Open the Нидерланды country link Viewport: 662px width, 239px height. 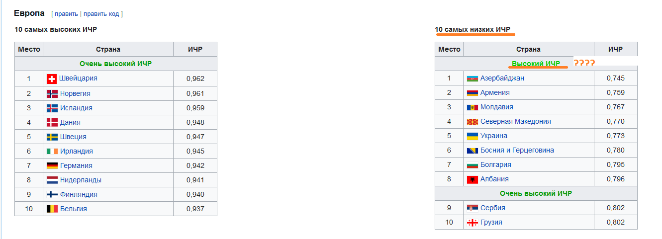(x=81, y=180)
